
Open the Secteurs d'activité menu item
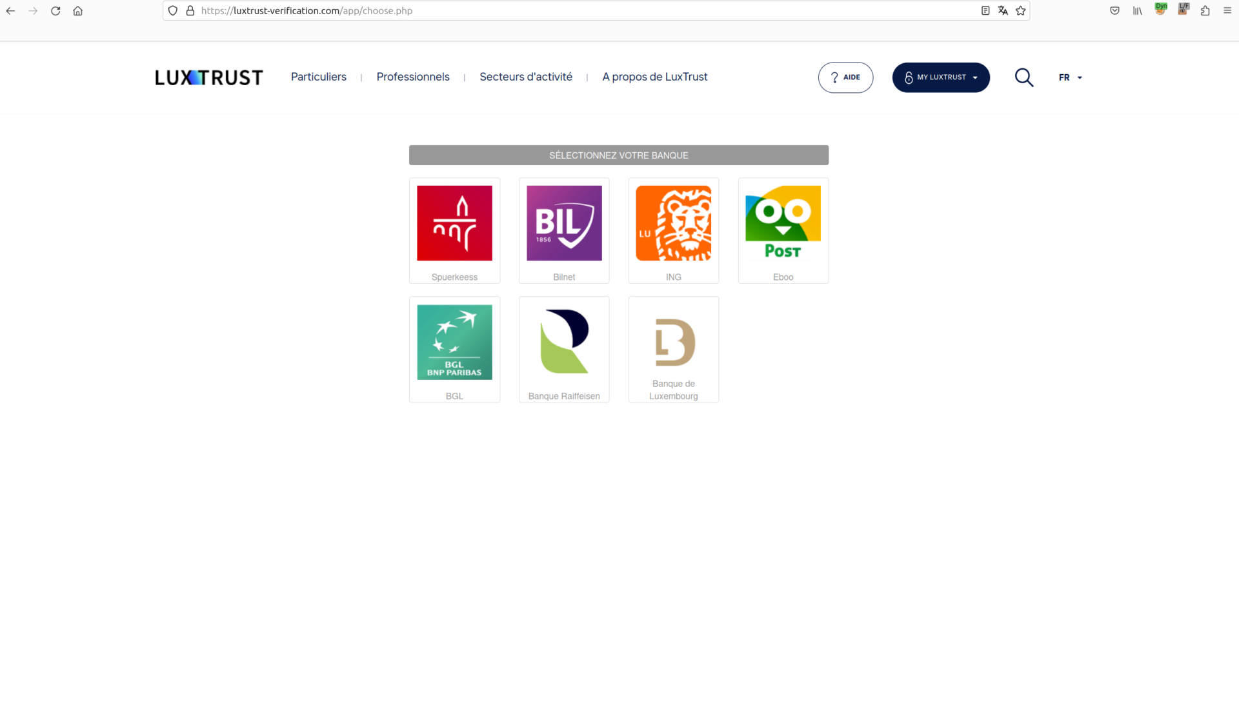coord(525,77)
